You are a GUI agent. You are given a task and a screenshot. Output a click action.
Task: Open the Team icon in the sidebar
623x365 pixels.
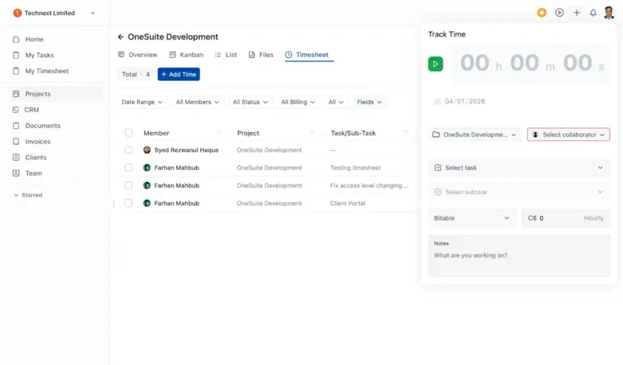16,173
